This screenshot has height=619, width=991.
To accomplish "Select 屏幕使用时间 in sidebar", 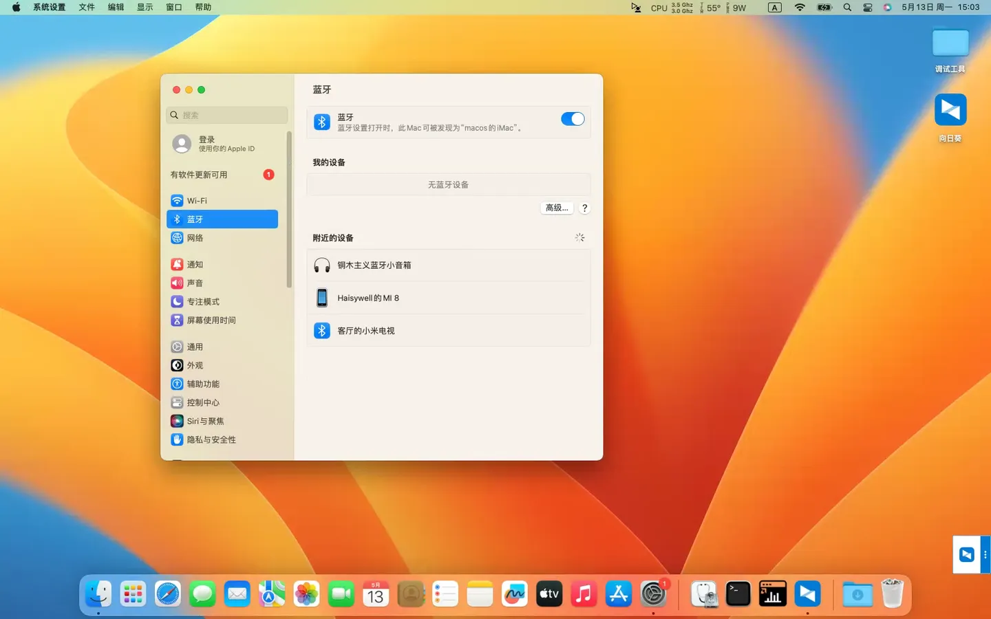I will coord(211,320).
